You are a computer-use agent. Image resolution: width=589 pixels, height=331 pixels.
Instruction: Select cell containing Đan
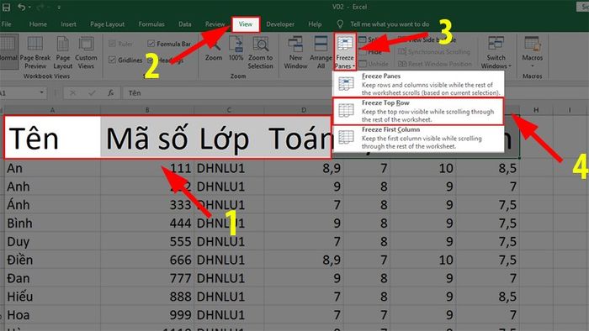[x=52, y=279]
